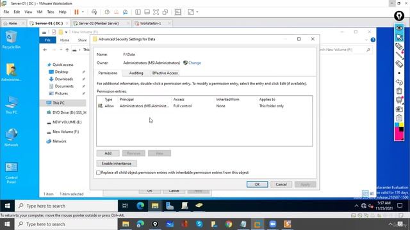Screen dimensions: 410x230
Task: Open the File tab in Explorer window
Action: point(47,40)
